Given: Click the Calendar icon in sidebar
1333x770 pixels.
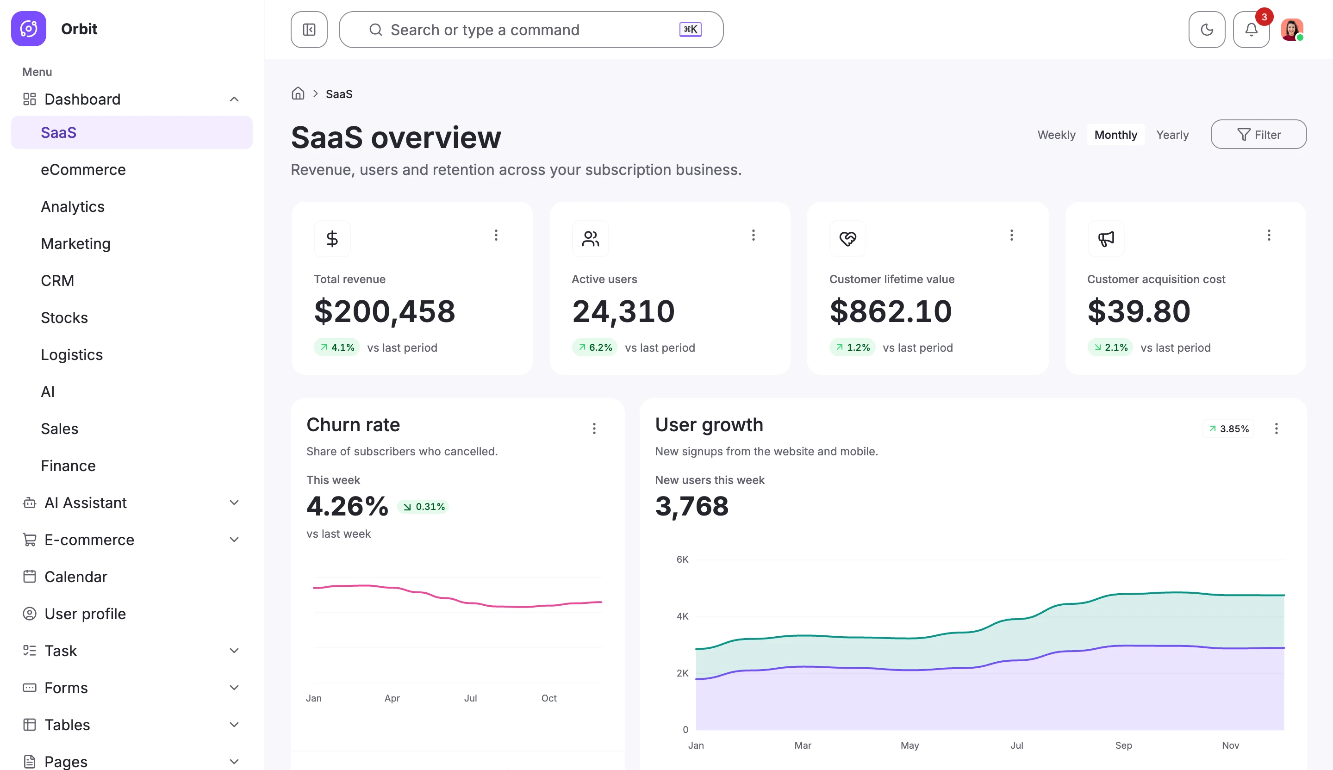Looking at the screenshot, I should [30, 577].
